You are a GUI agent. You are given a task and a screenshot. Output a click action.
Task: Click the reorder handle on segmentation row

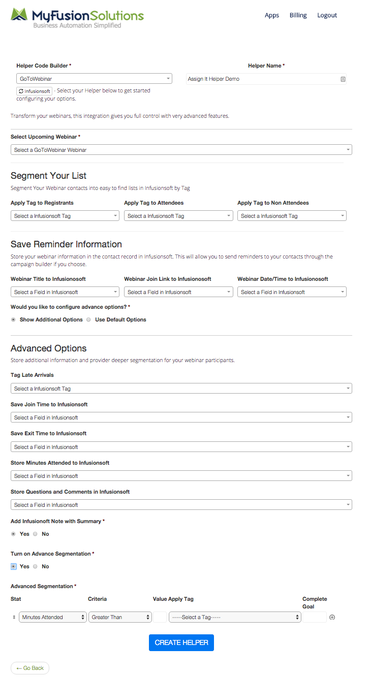(x=14, y=617)
